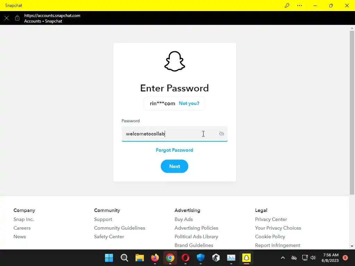Open the News footer link
Screen dimensions: 355x266
[x=20, y=237]
